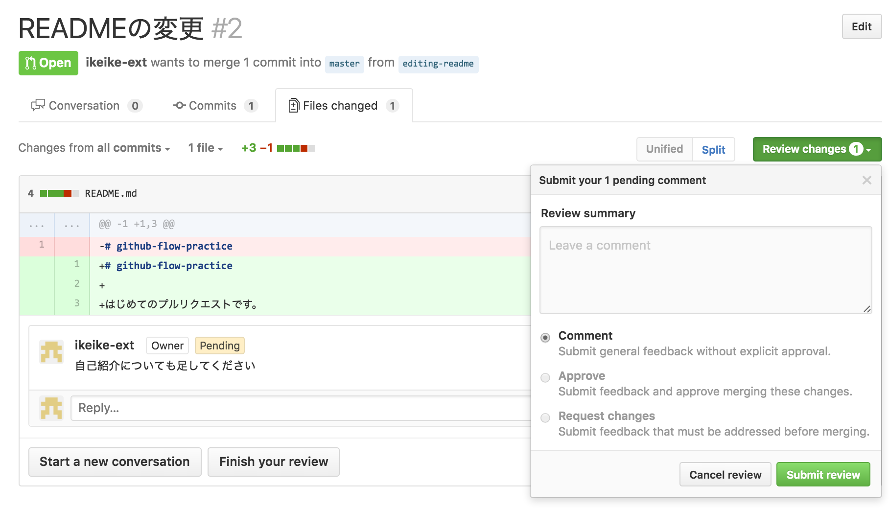The image size is (889, 508).
Task: Open the Changes from all commits dropdown
Action: [x=94, y=148]
